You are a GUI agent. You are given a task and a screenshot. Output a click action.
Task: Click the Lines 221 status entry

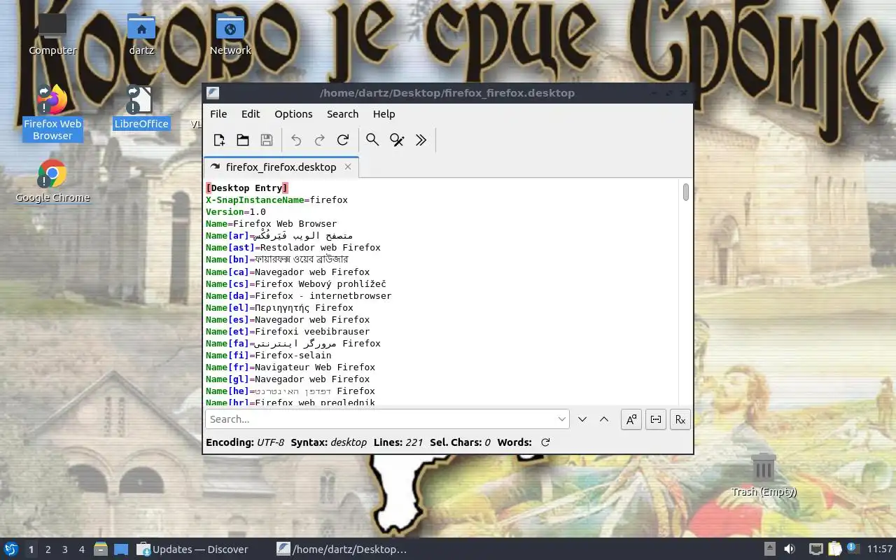coord(398,442)
